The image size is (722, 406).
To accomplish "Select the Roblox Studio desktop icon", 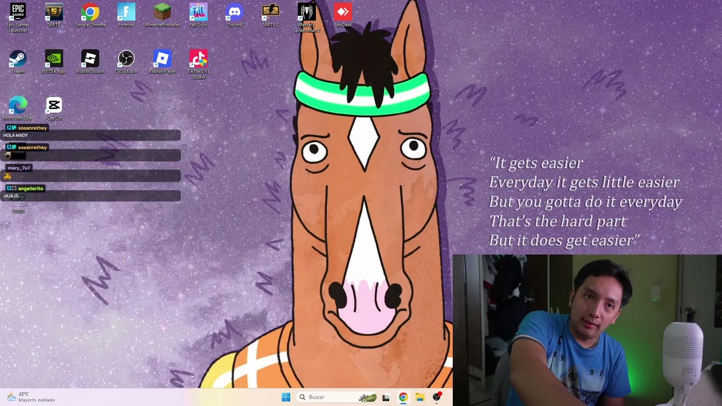I will coord(90,62).
